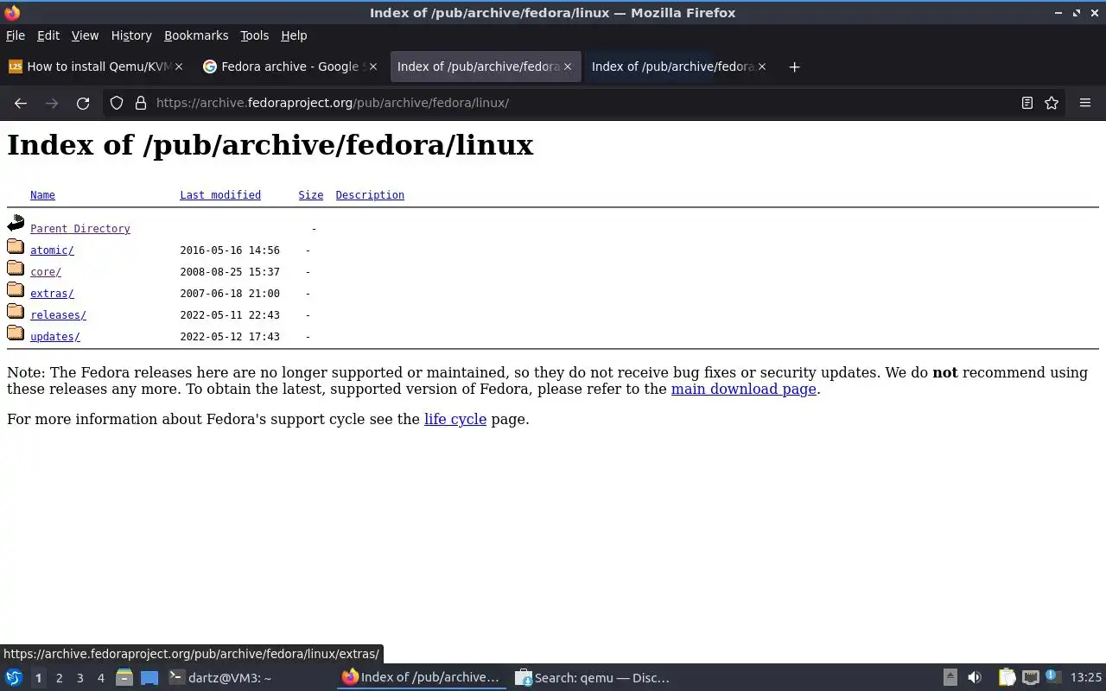Sort listing by Size link
Image resolution: width=1106 pixels, height=691 pixels.
pyautogui.click(x=311, y=195)
